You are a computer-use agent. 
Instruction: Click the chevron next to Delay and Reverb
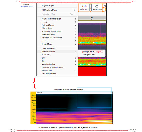click(75, 35)
